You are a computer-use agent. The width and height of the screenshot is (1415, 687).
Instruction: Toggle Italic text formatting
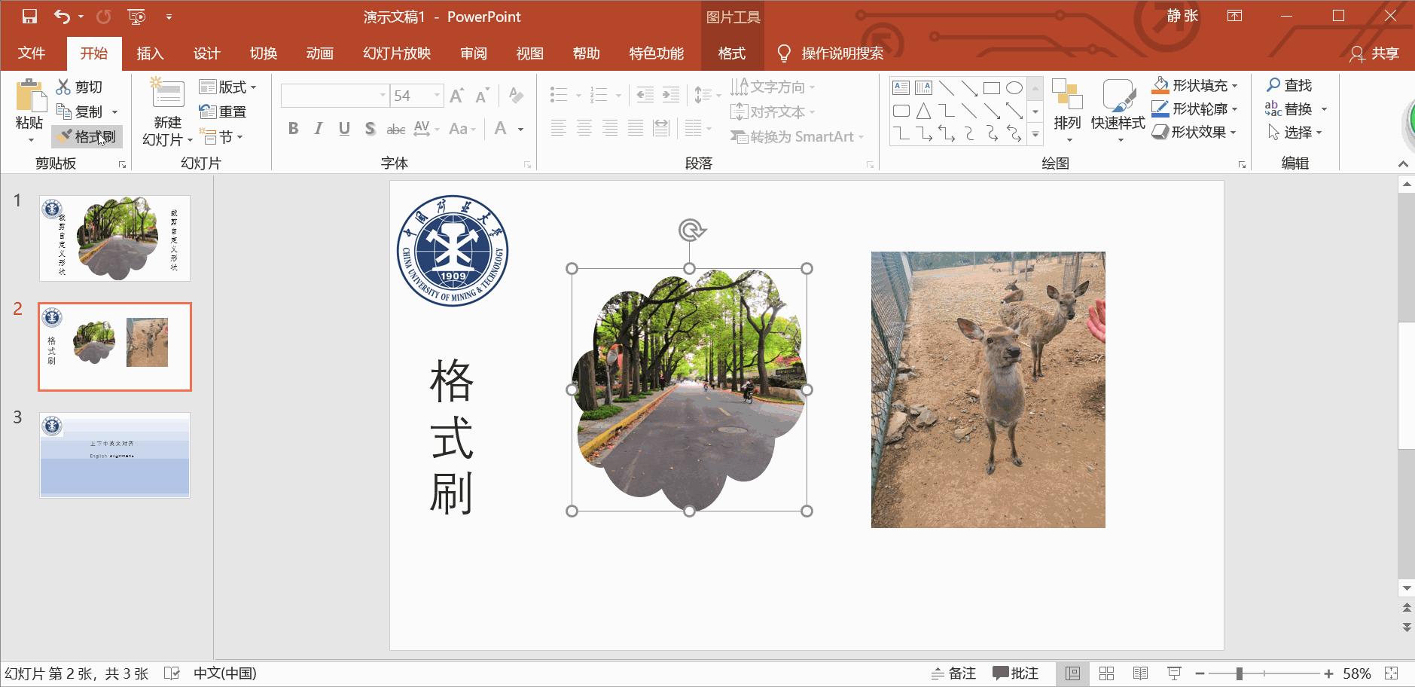[x=319, y=129]
